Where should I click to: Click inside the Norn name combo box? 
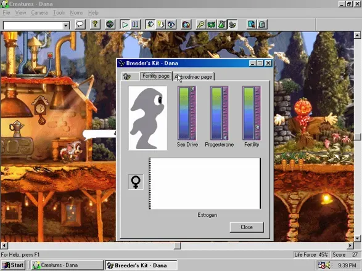pos(33,25)
